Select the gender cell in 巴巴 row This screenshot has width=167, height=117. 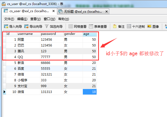(x=73, y=45)
